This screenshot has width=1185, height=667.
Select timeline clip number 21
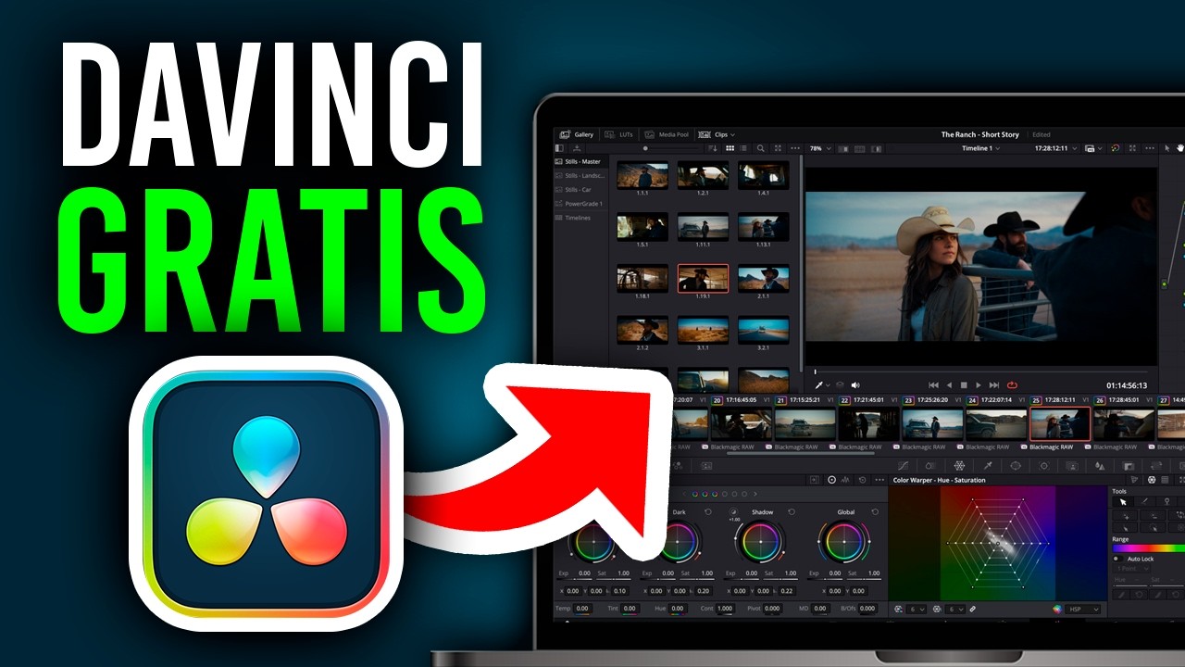[x=805, y=423]
